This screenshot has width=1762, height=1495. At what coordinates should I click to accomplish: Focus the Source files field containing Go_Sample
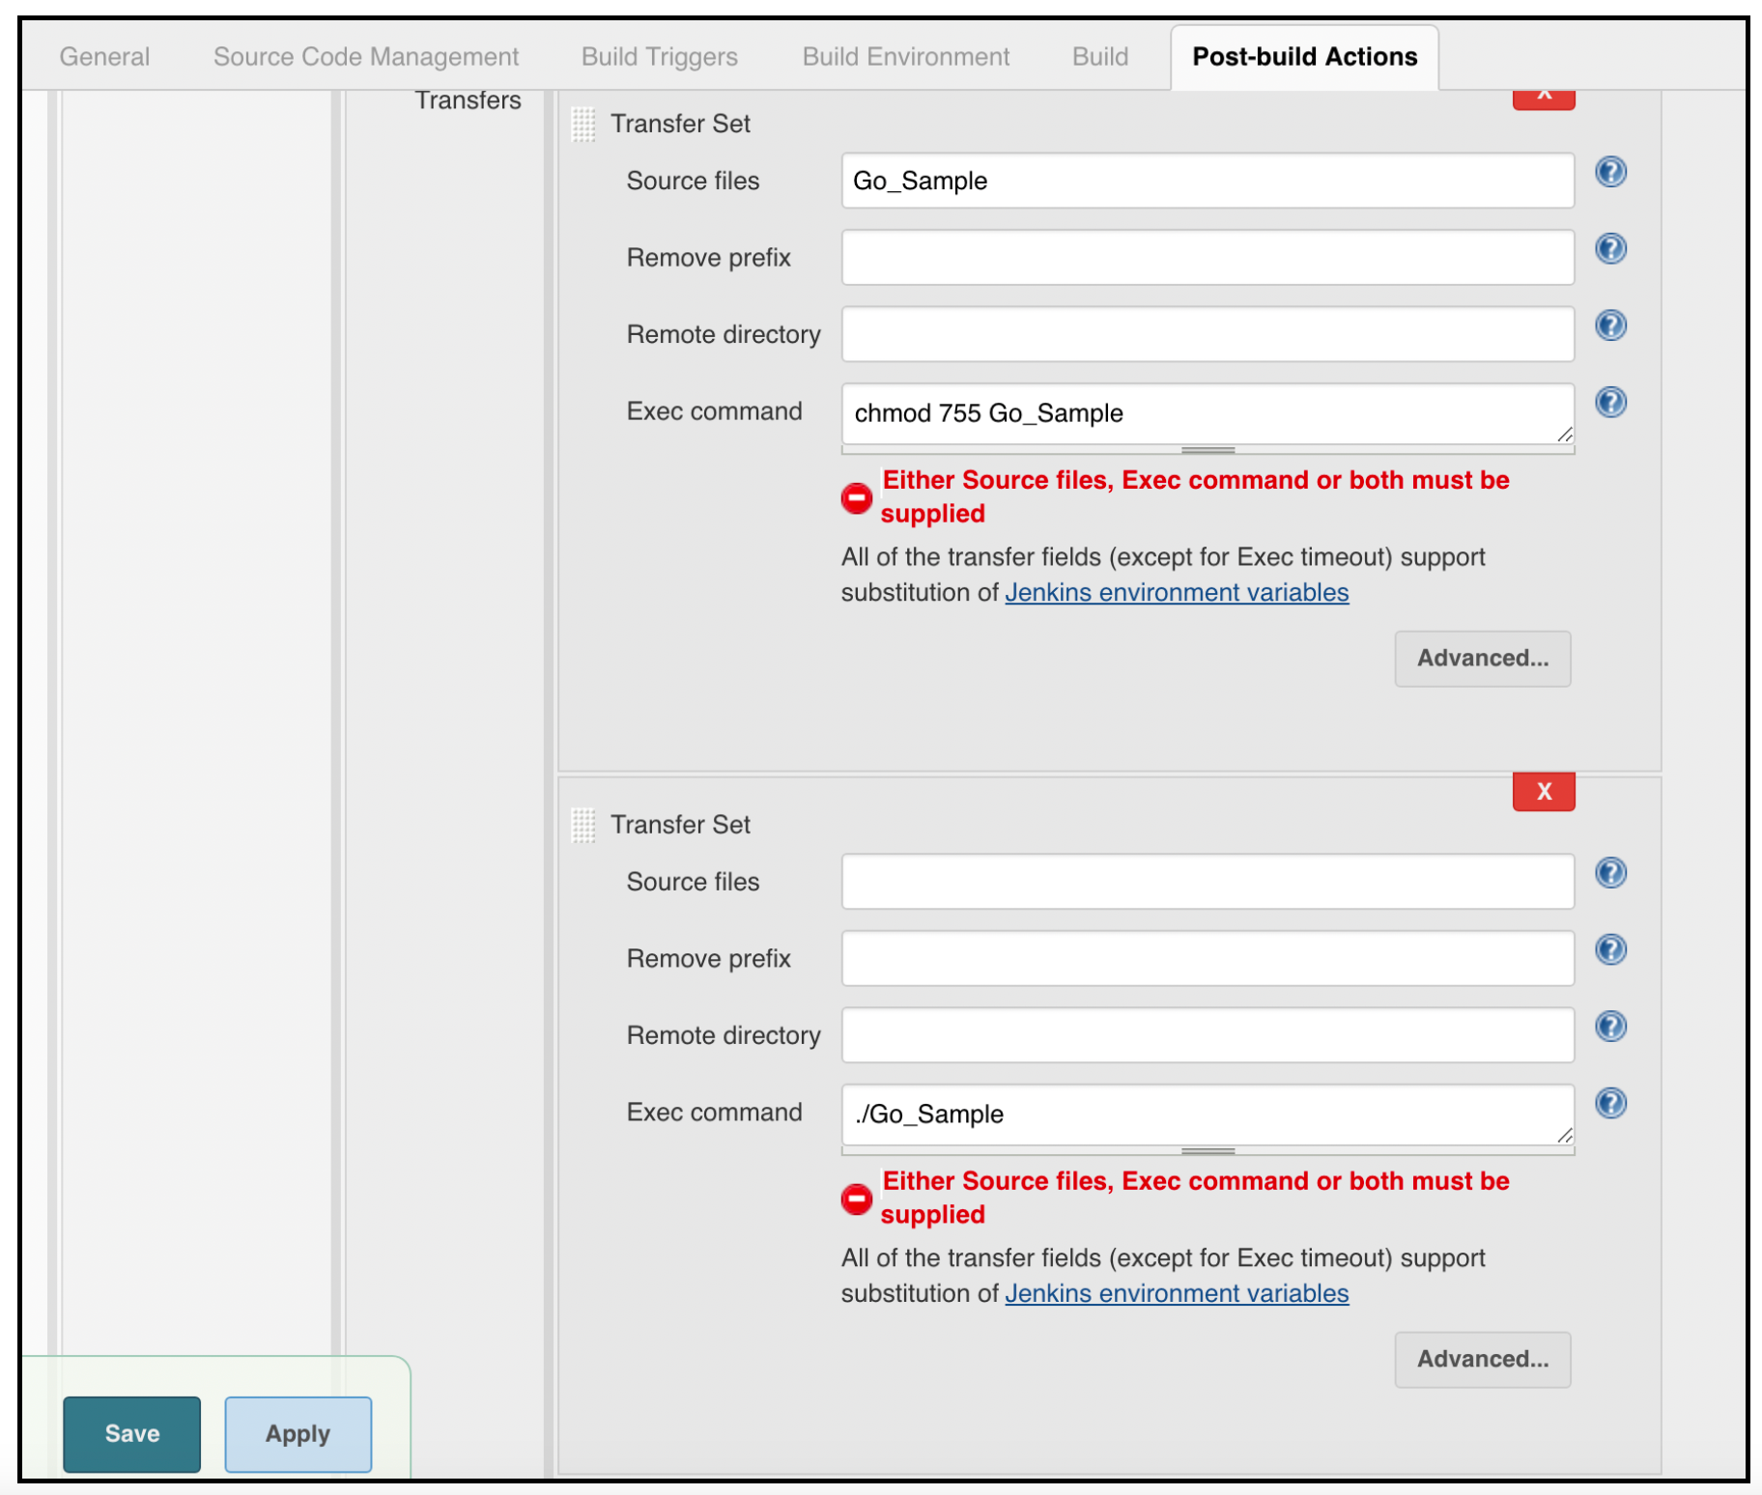(x=1208, y=181)
